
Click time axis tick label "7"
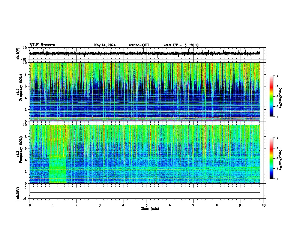click(193, 205)
